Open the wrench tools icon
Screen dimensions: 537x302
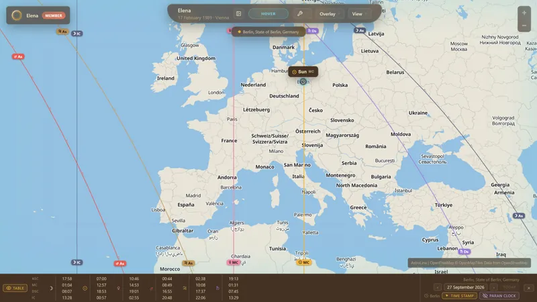tap(299, 13)
